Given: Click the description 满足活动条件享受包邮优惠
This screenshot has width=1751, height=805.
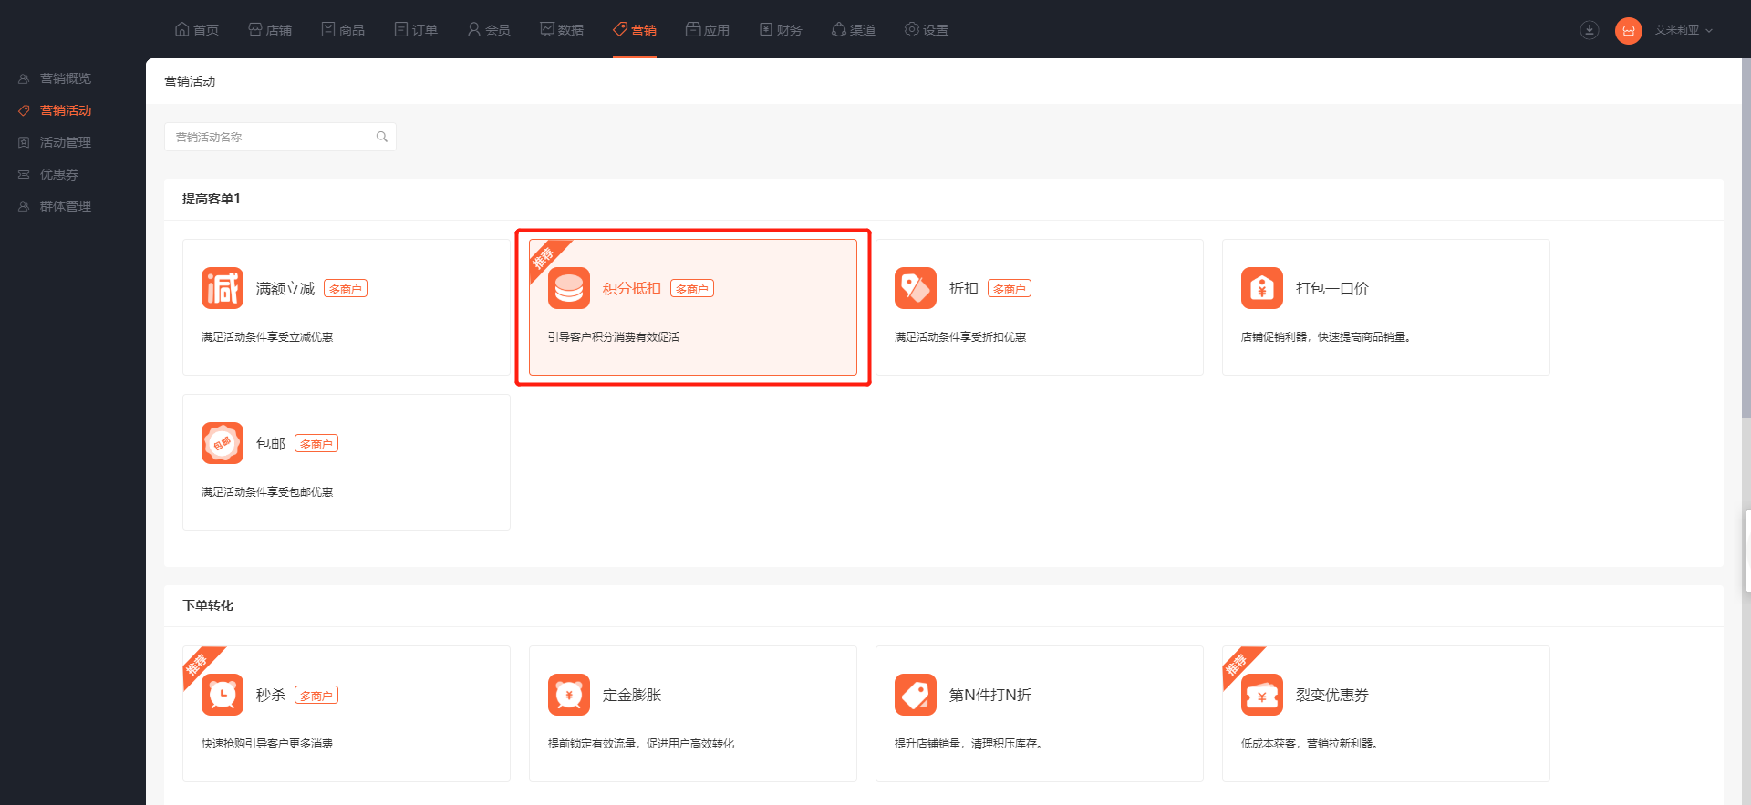Looking at the screenshot, I should pos(267,492).
